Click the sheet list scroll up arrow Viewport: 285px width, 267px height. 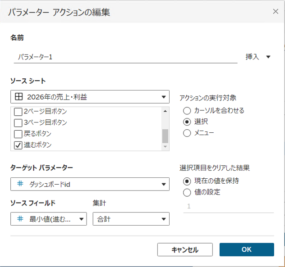point(165,111)
